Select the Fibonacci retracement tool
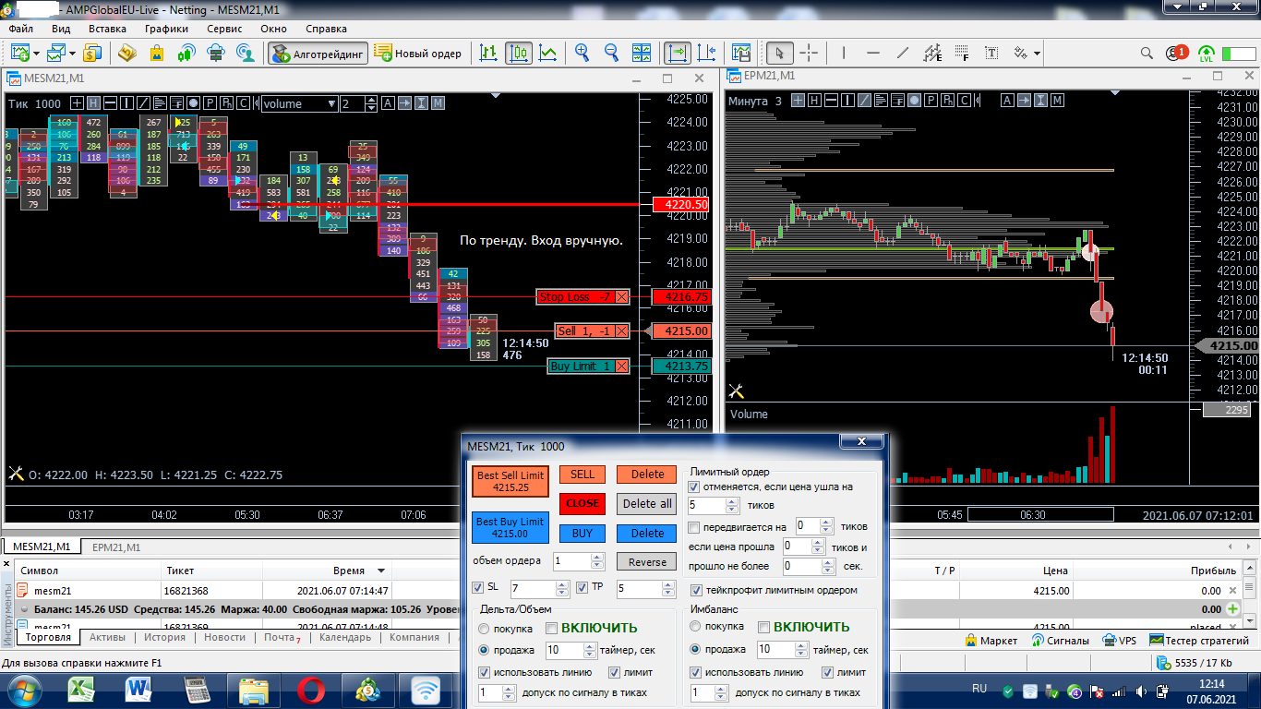This screenshot has height=709, width=1261. [x=962, y=54]
